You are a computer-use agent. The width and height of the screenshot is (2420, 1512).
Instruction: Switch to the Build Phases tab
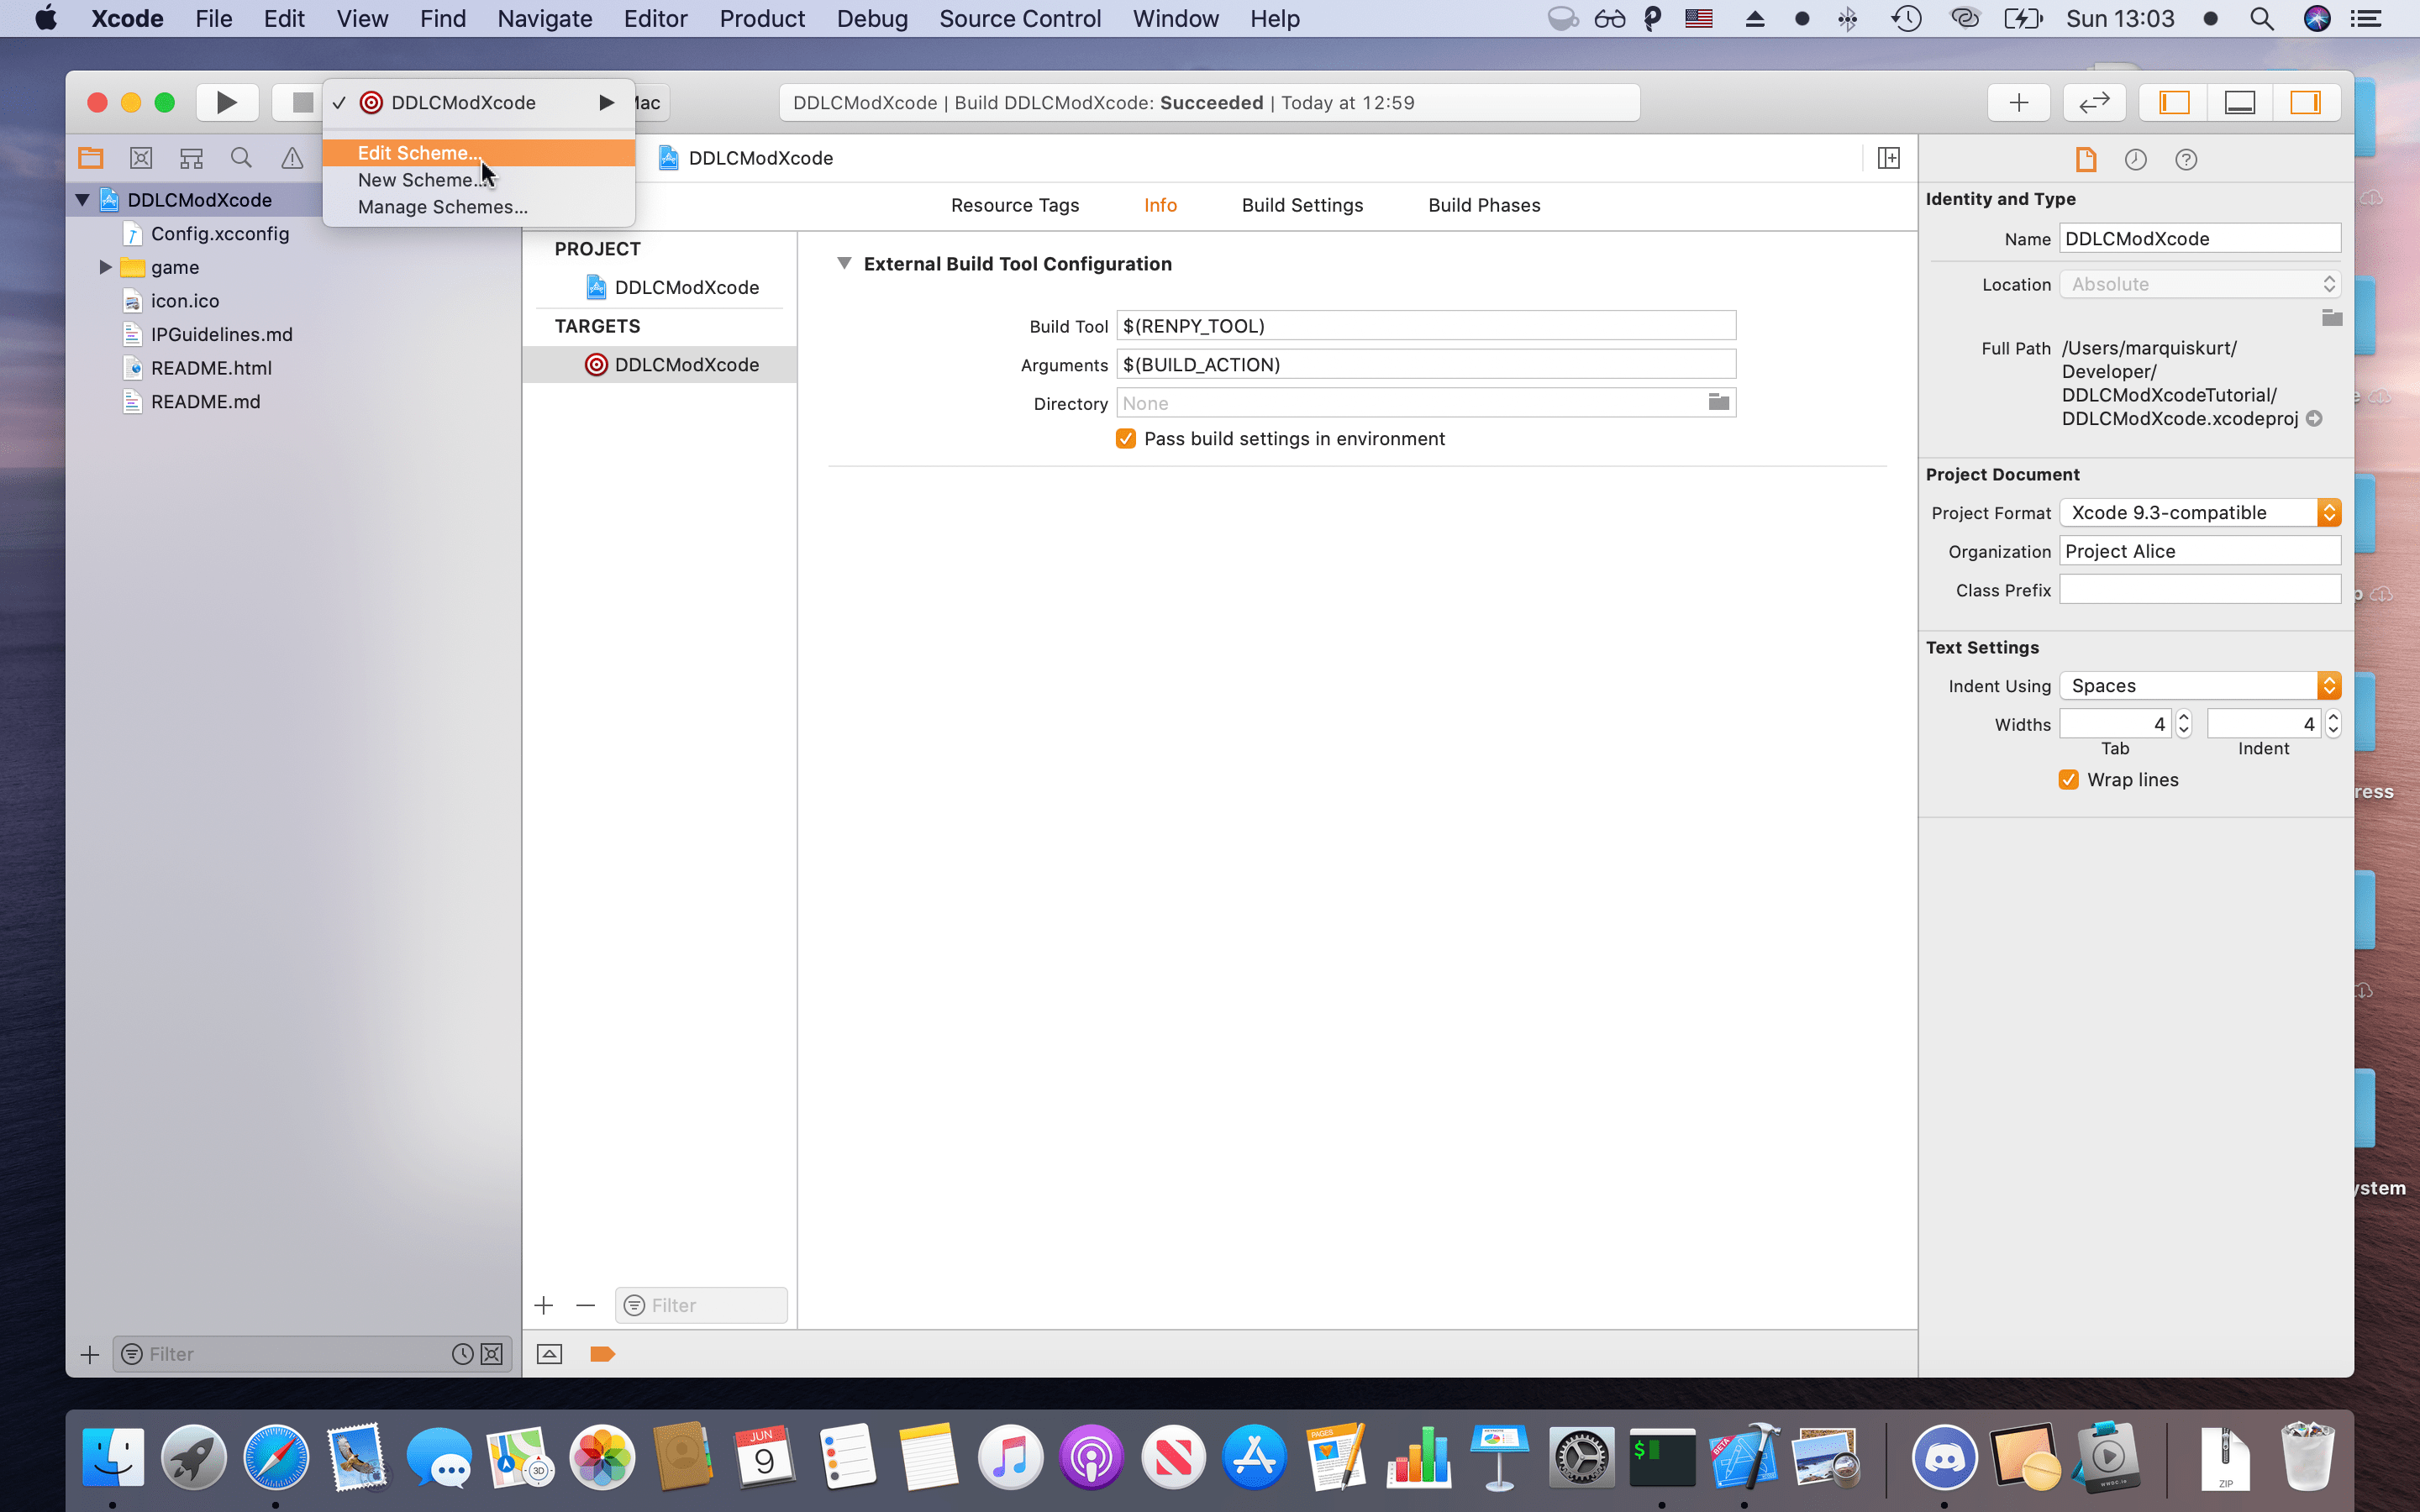pyautogui.click(x=1484, y=205)
